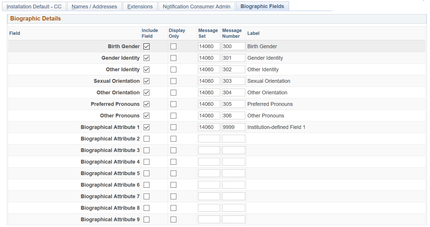Open the Installation Default - CC tab
Screen dimensions: 430x227
(34, 6)
